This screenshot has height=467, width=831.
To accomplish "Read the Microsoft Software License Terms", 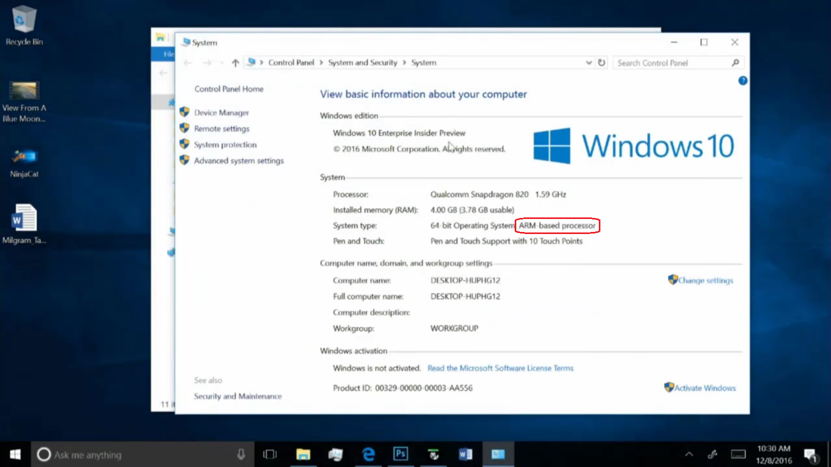I will point(501,368).
